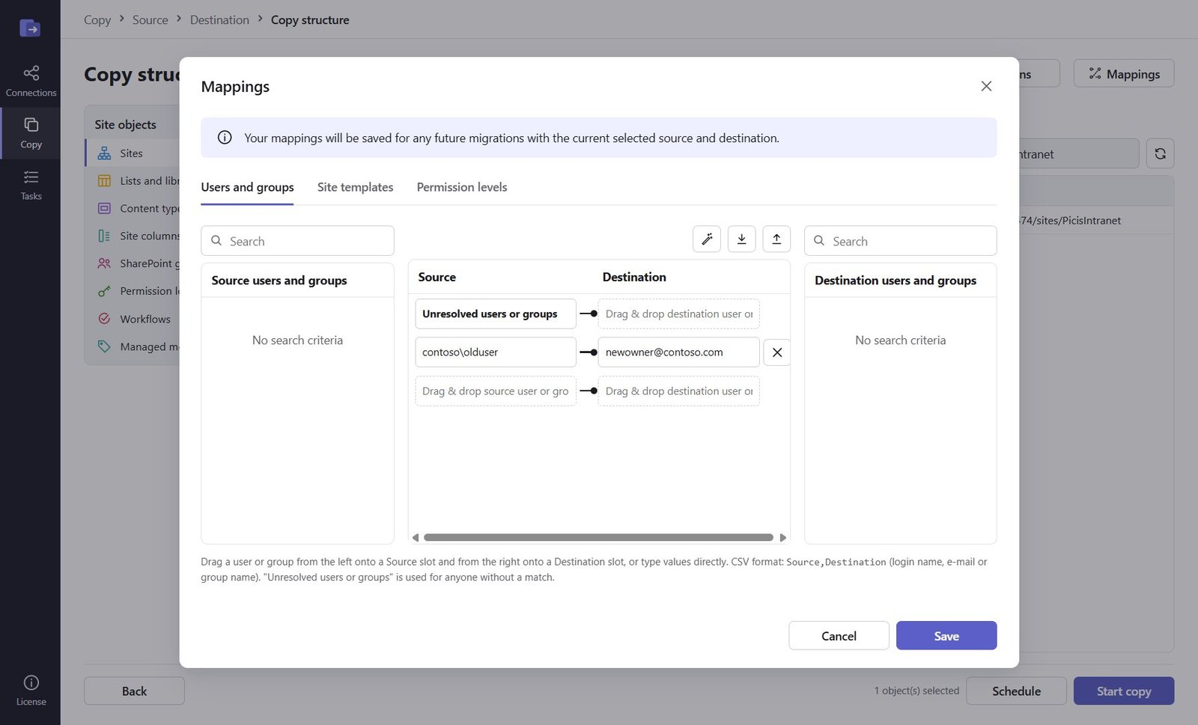The height and width of the screenshot is (725, 1198).
Task: Click the upload mappings CSV icon
Action: pos(776,239)
